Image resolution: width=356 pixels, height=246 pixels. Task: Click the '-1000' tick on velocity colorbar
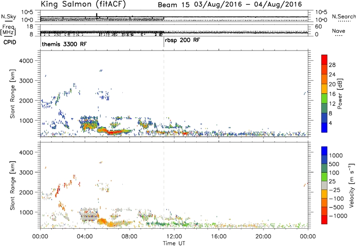click(x=338, y=216)
